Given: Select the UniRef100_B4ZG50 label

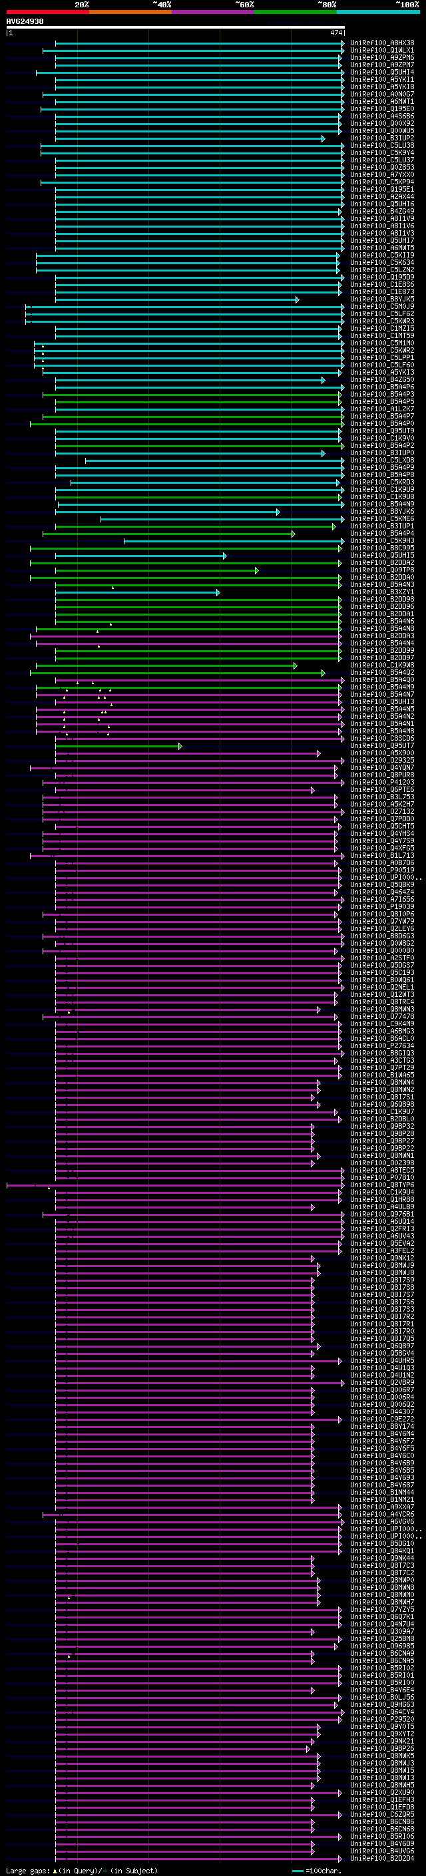Looking at the screenshot, I should pos(381,380).
